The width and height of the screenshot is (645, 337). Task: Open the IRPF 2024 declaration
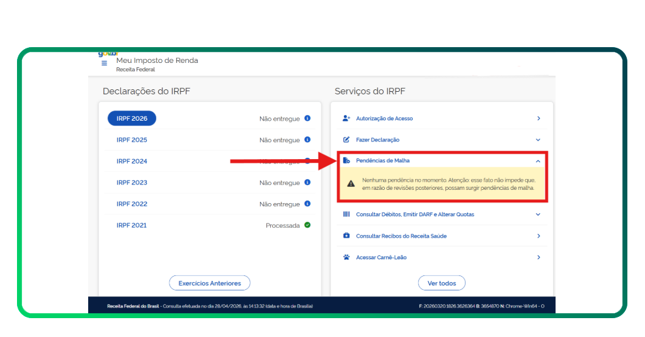132,162
